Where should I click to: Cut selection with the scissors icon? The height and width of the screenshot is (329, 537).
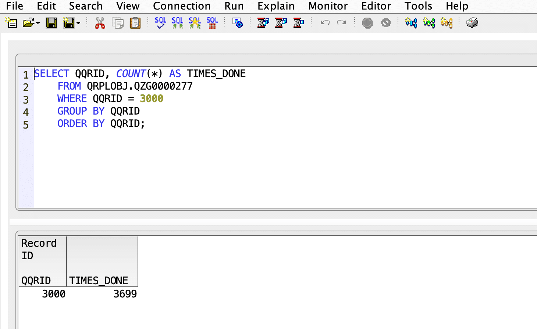point(100,23)
